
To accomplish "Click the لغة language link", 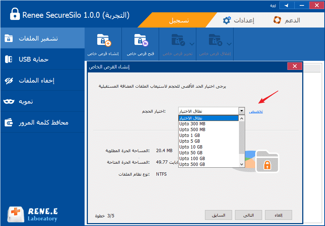I will coord(273,5).
